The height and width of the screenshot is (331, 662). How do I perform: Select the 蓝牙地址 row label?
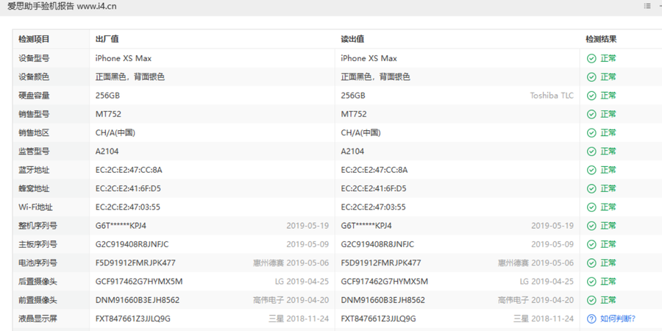(x=34, y=170)
